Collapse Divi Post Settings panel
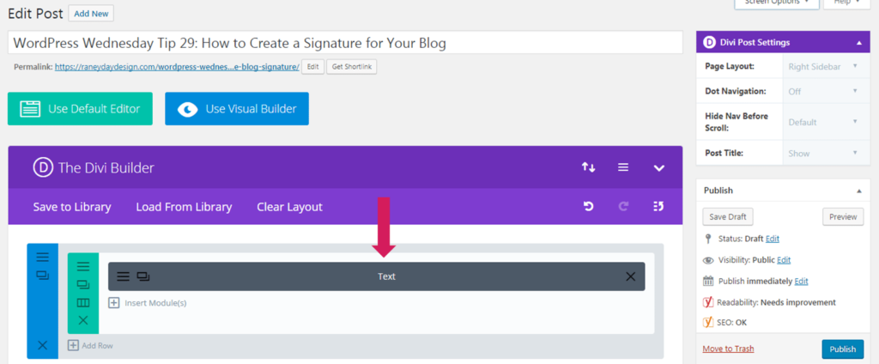Screen dimensions: 879x364 click(859, 43)
